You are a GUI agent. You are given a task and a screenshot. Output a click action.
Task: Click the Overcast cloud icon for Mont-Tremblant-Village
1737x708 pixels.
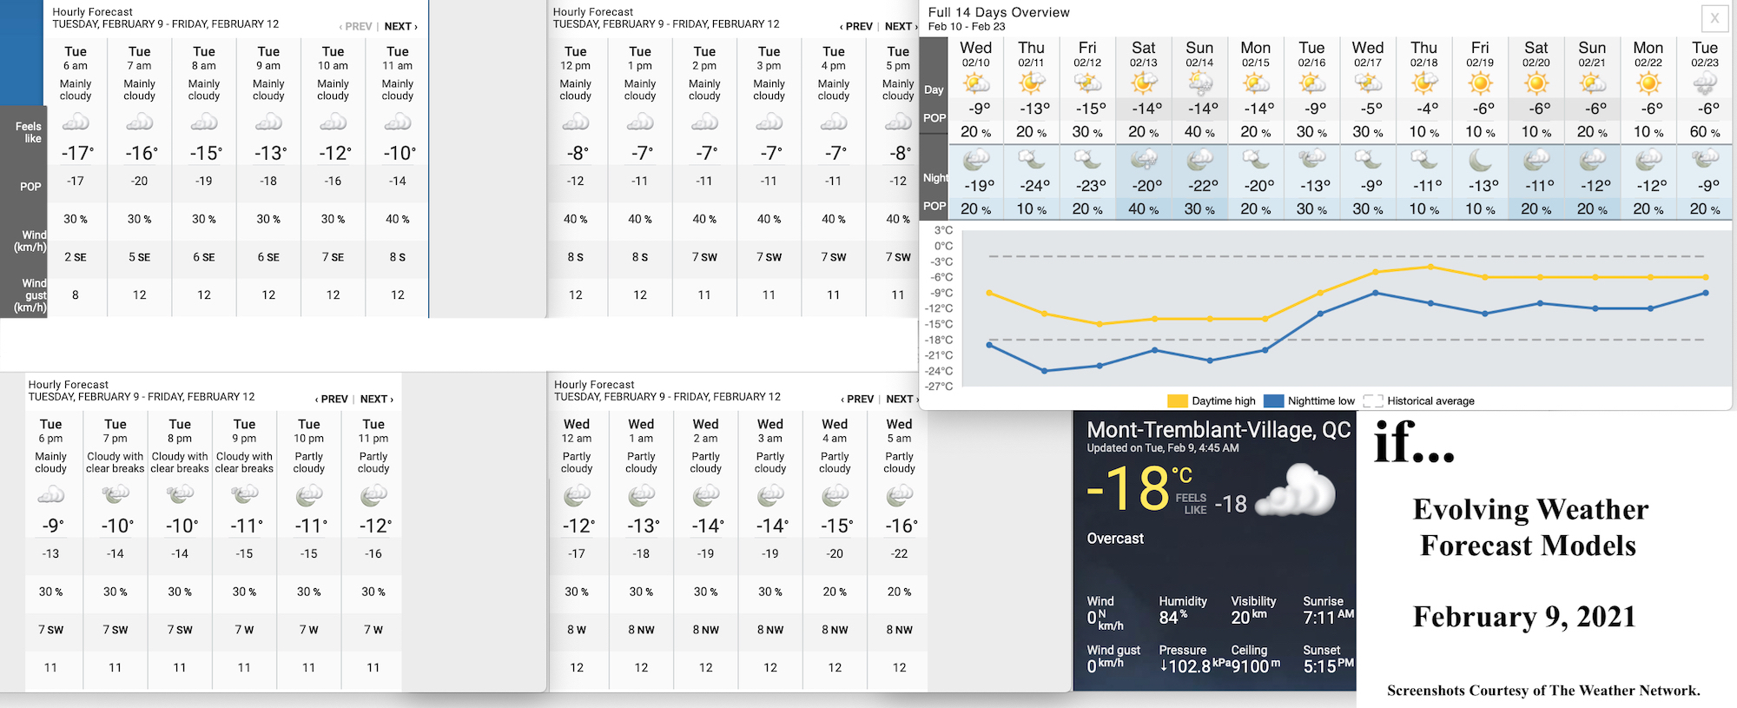[1296, 490]
